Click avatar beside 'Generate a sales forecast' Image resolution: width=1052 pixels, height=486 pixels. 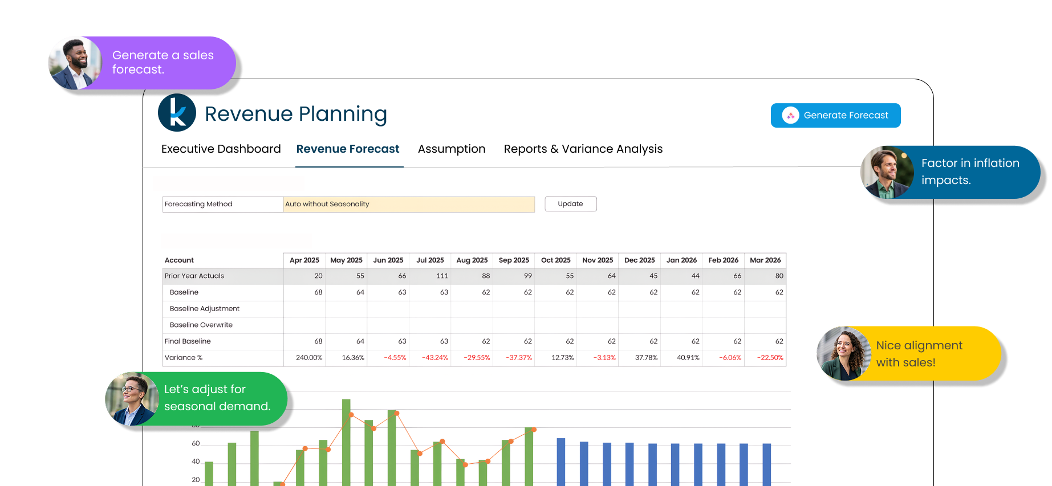[x=76, y=63]
